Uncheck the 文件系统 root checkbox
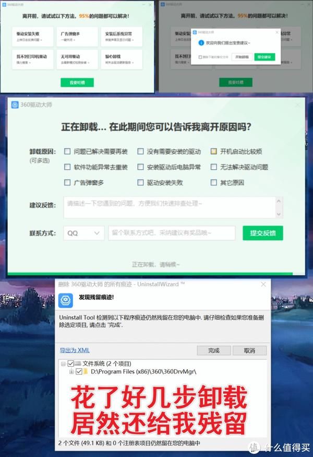 (71, 364)
